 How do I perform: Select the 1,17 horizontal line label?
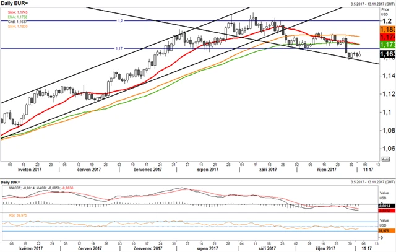[119, 48]
